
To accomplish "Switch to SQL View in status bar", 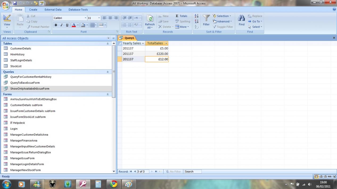I will click(330, 177).
